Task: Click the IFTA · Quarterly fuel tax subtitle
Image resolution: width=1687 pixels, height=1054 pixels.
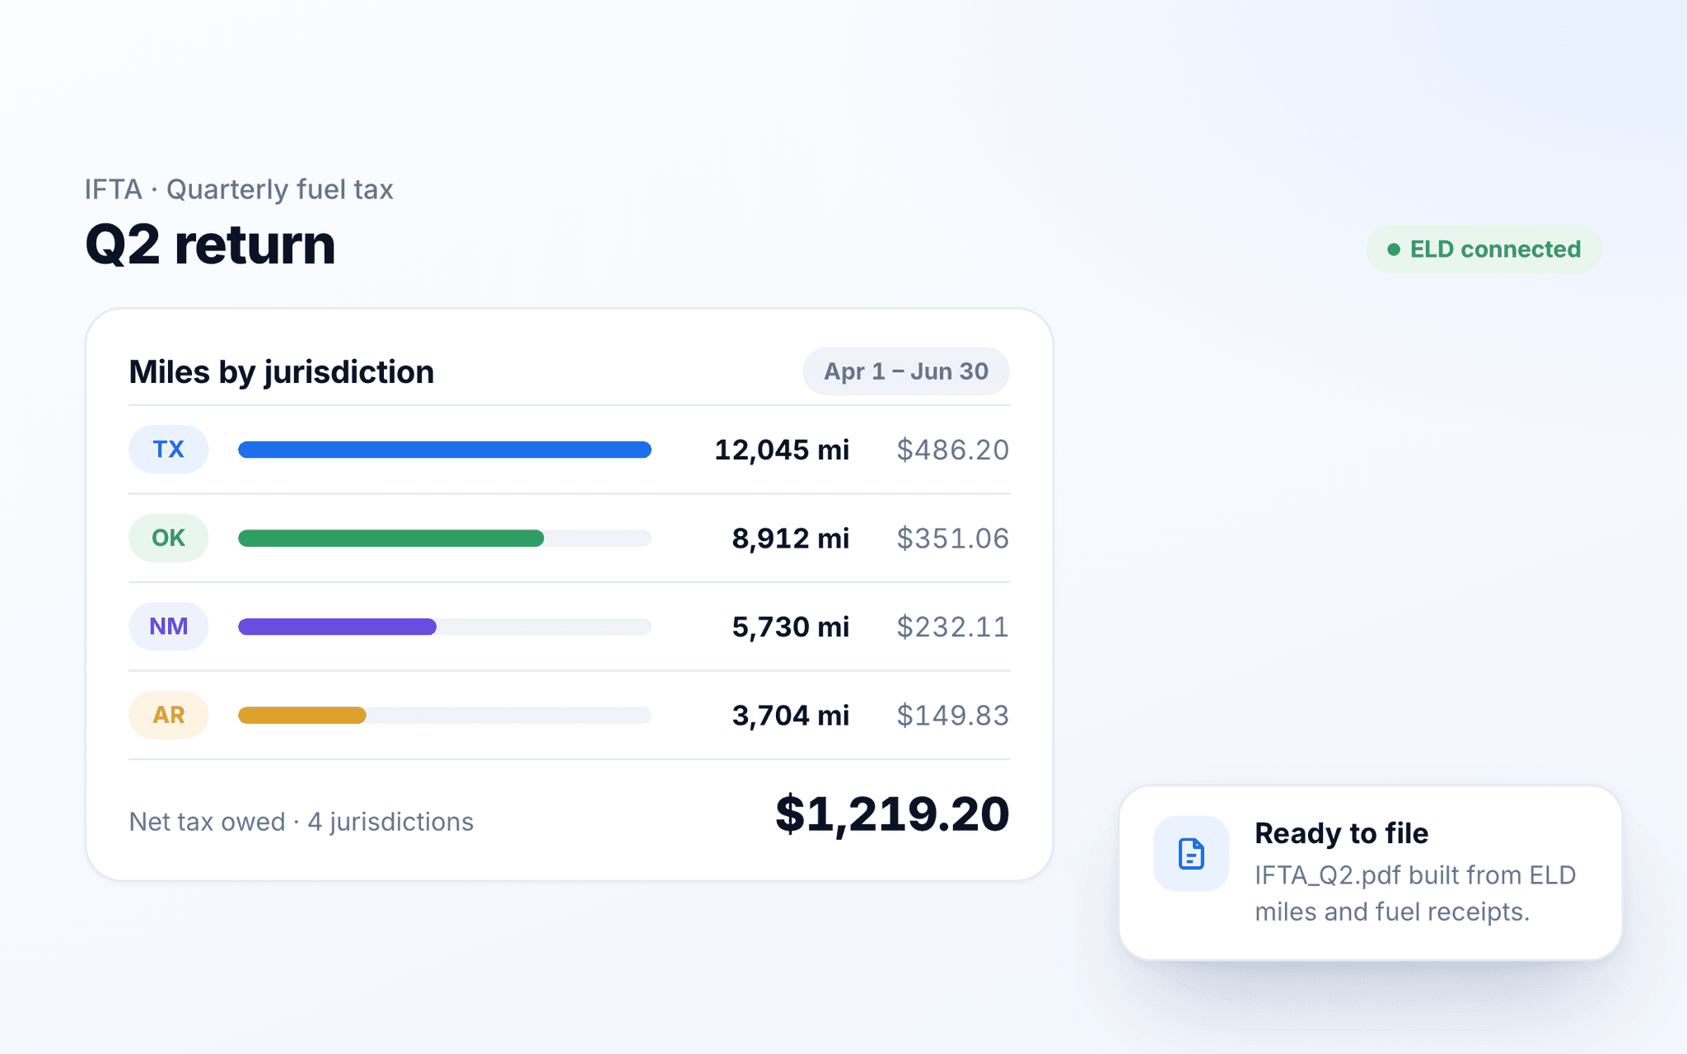Action: tap(239, 189)
